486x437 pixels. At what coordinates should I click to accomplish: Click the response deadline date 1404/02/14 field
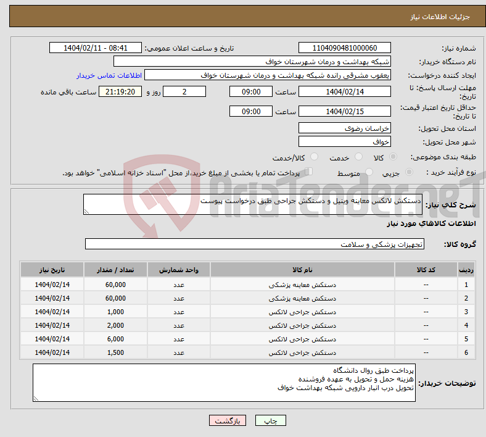coord(345,91)
